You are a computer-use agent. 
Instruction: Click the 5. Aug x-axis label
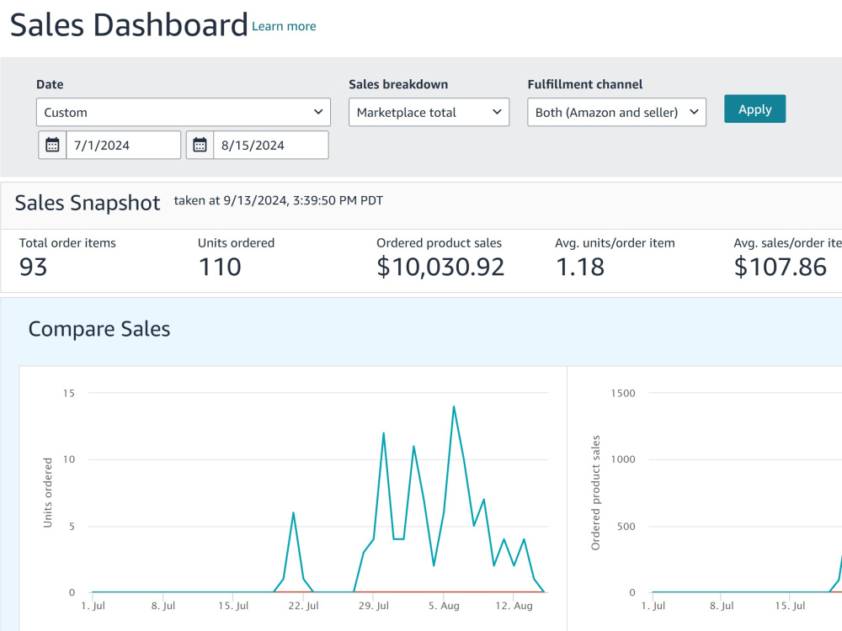click(x=444, y=605)
